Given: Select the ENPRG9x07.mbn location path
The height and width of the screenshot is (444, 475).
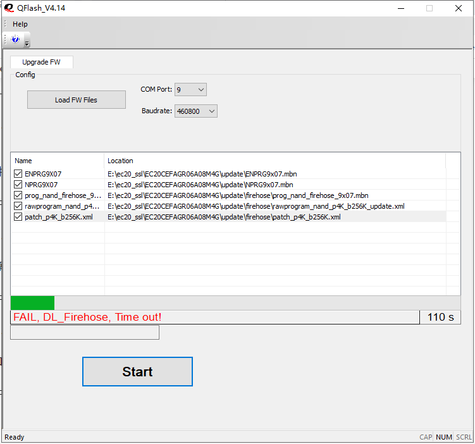Looking at the screenshot, I should coord(202,174).
